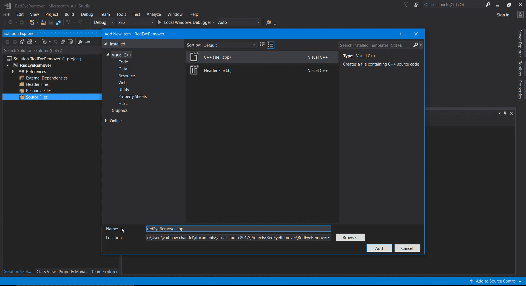Image resolution: width=526 pixels, height=286 pixels.
Task: Click the Open File toolbar icon
Action: pyautogui.click(x=43, y=22)
